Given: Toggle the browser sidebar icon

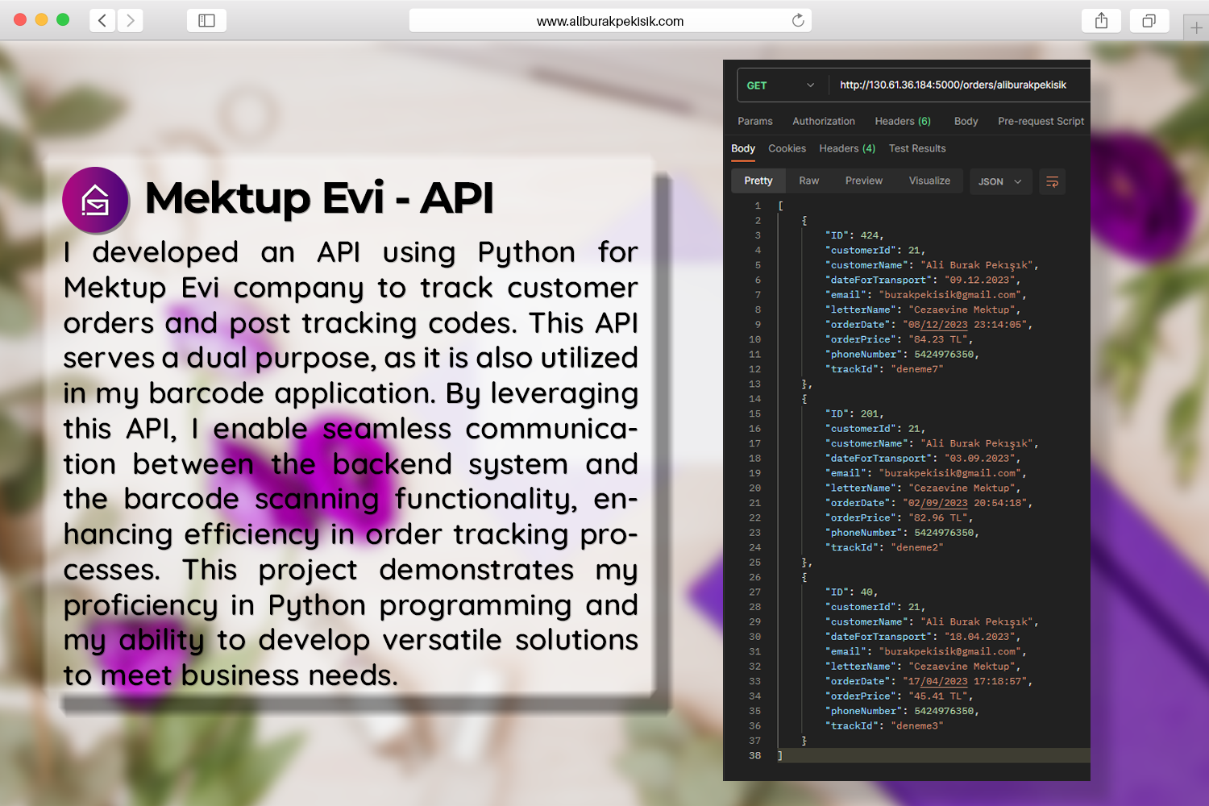Looking at the screenshot, I should pyautogui.click(x=206, y=20).
